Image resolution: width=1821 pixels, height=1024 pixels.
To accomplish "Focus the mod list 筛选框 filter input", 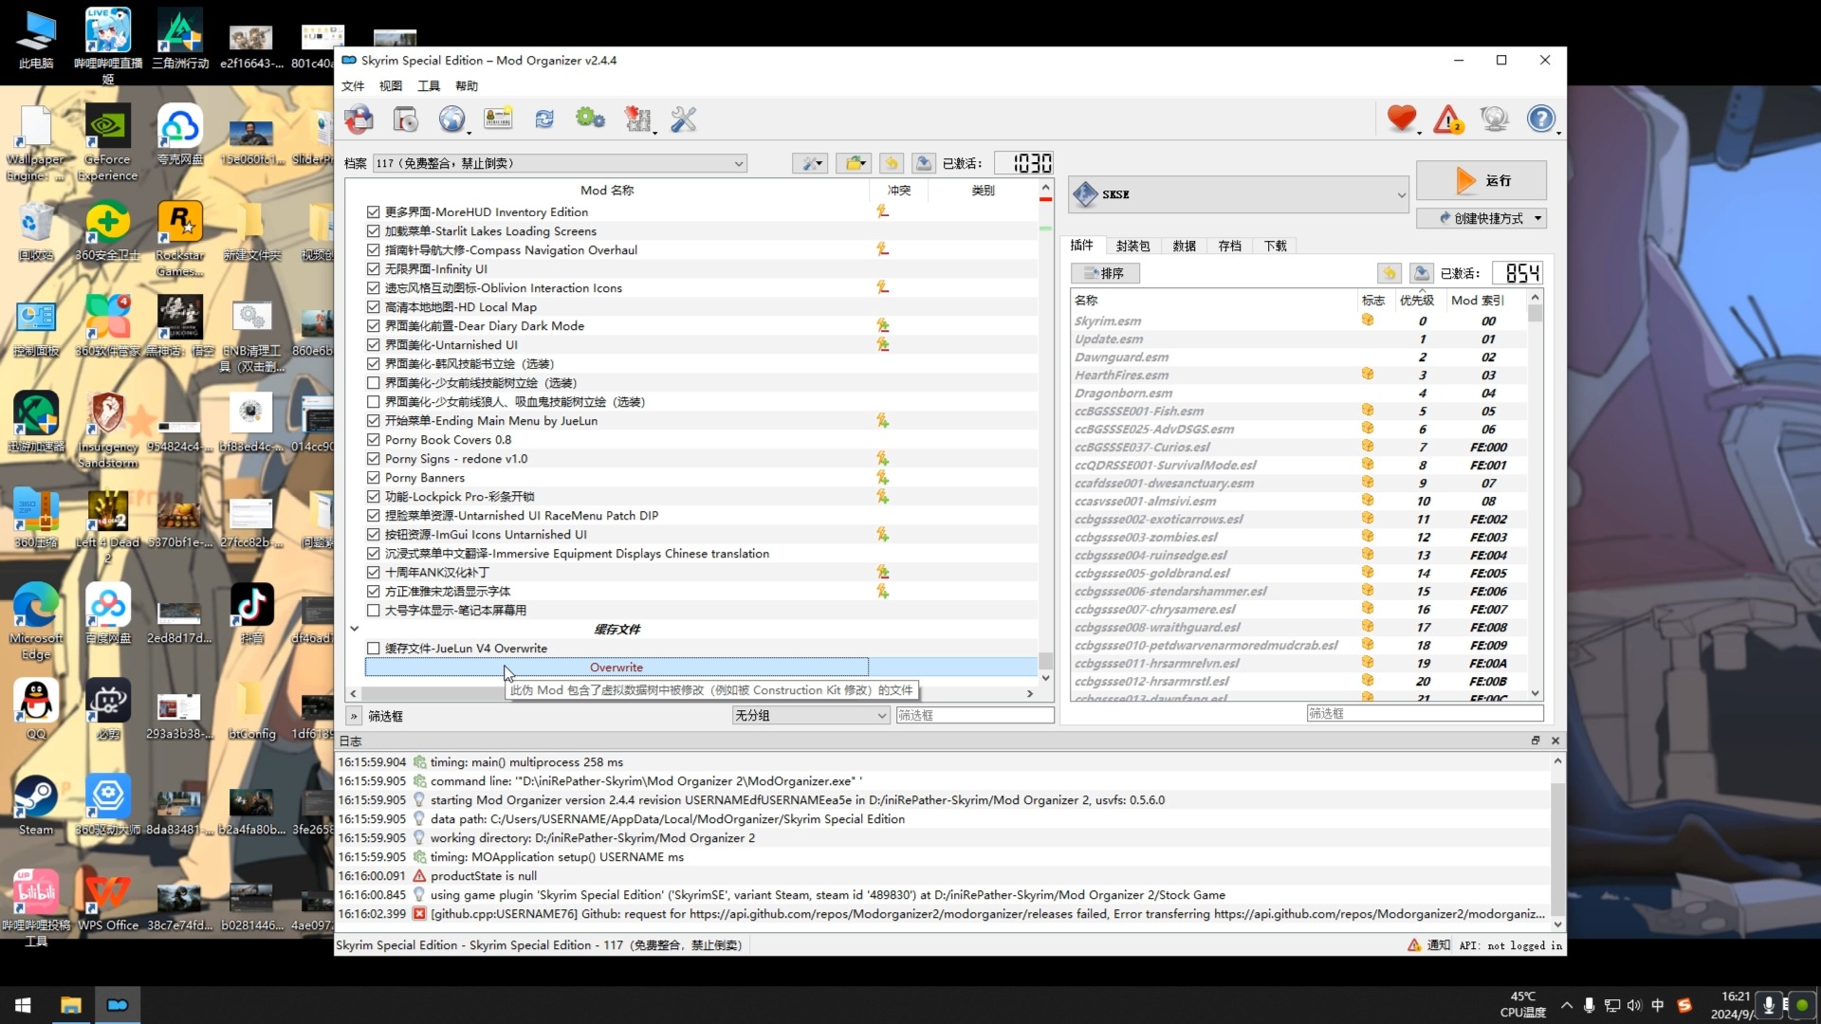I will click(x=975, y=716).
